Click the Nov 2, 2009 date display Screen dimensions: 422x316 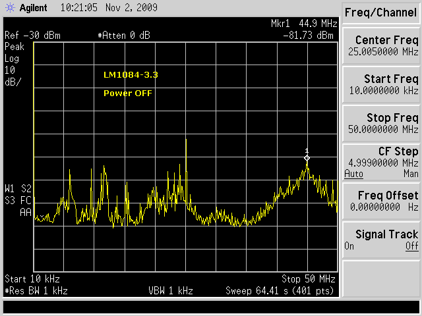[x=131, y=7]
